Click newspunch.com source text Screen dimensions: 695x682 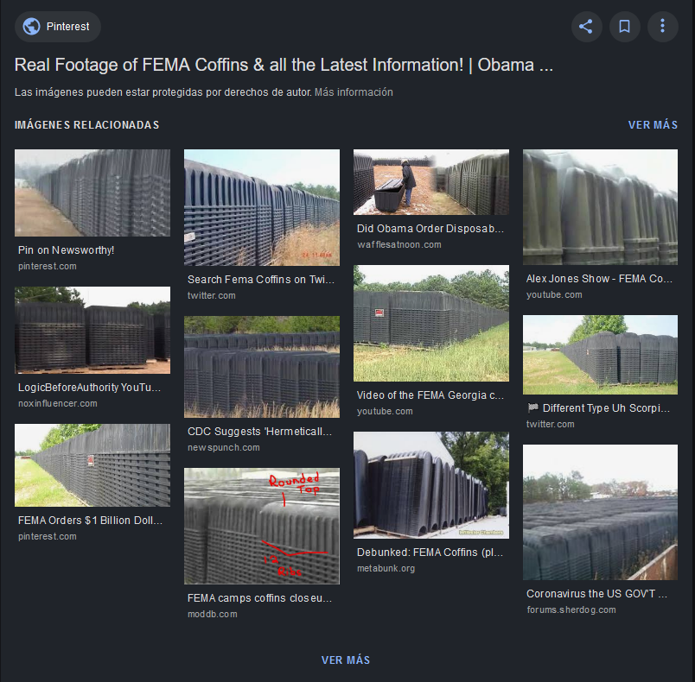coord(224,447)
